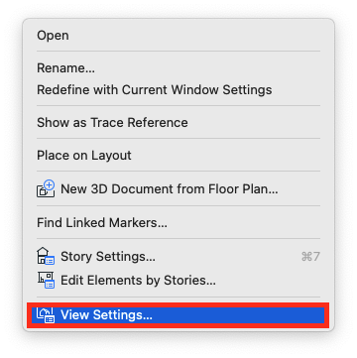Open the Story Settings... dialog entry
This screenshot has width=357, height=358.
(x=108, y=257)
